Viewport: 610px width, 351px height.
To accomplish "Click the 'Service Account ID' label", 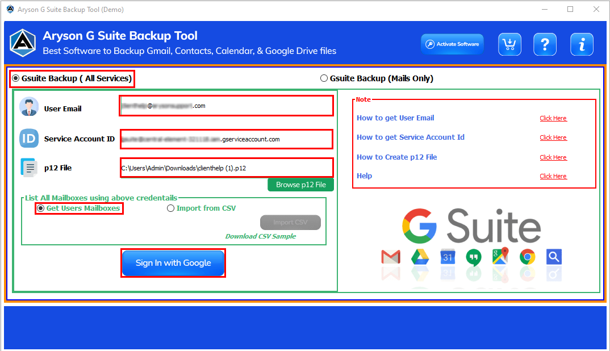I will point(80,139).
